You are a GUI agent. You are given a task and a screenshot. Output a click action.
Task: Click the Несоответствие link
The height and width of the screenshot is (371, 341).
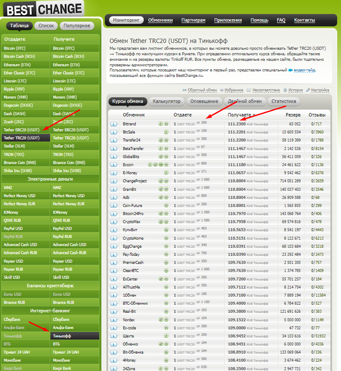click(266, 90)
